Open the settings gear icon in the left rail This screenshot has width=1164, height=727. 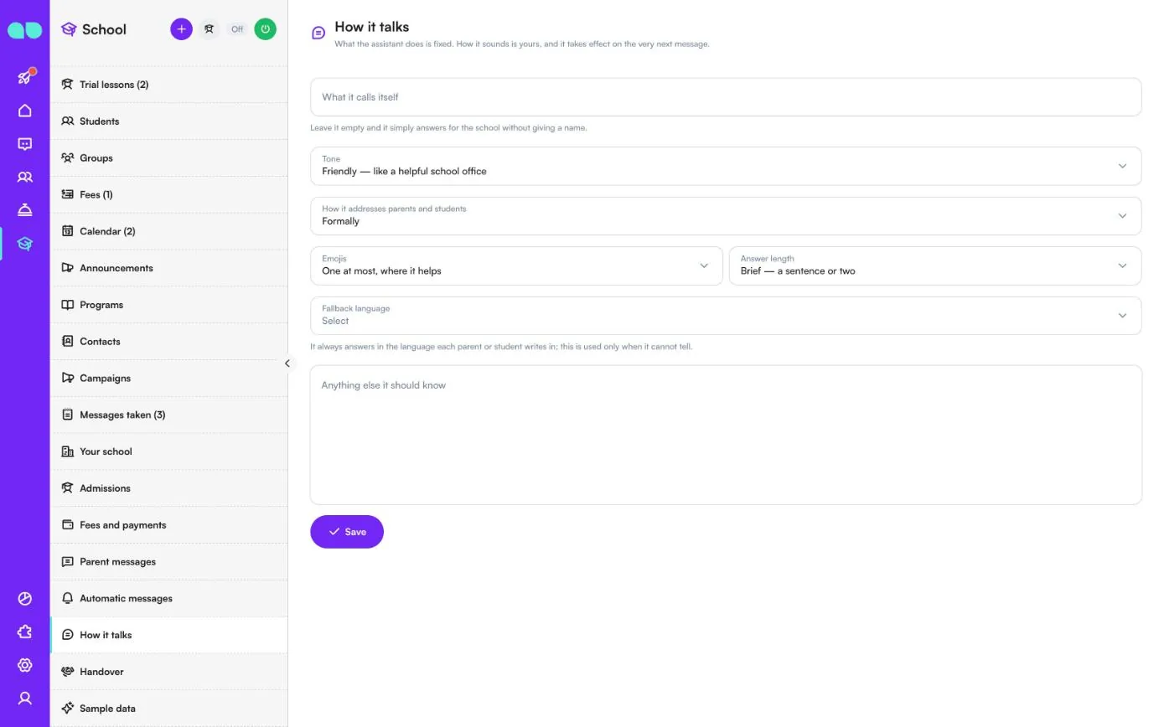click(x=25, y=665)
